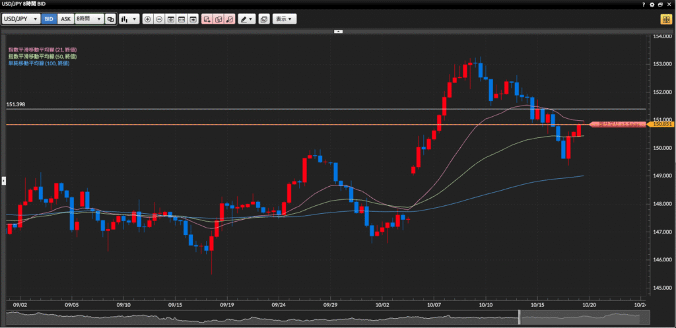This screenshot has height=328, width=676.
Task: Toggle the first pink order-line tool
Action: tap(207, 19)
